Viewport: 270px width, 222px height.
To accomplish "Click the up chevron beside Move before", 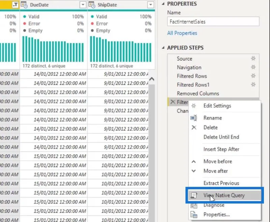I will [194, 161].
